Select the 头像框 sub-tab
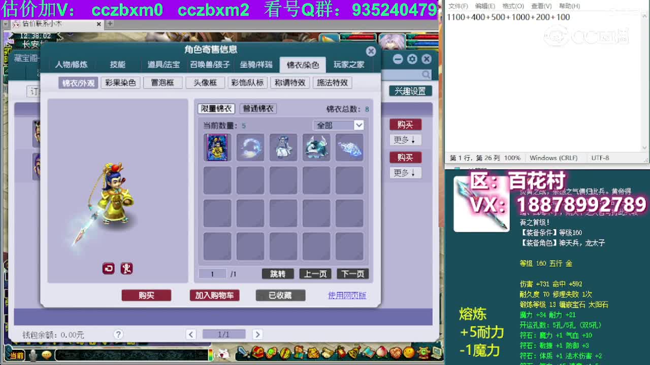The height and width of the screenshot is (365, 650). pyautogui.click(x=205, y=83)
